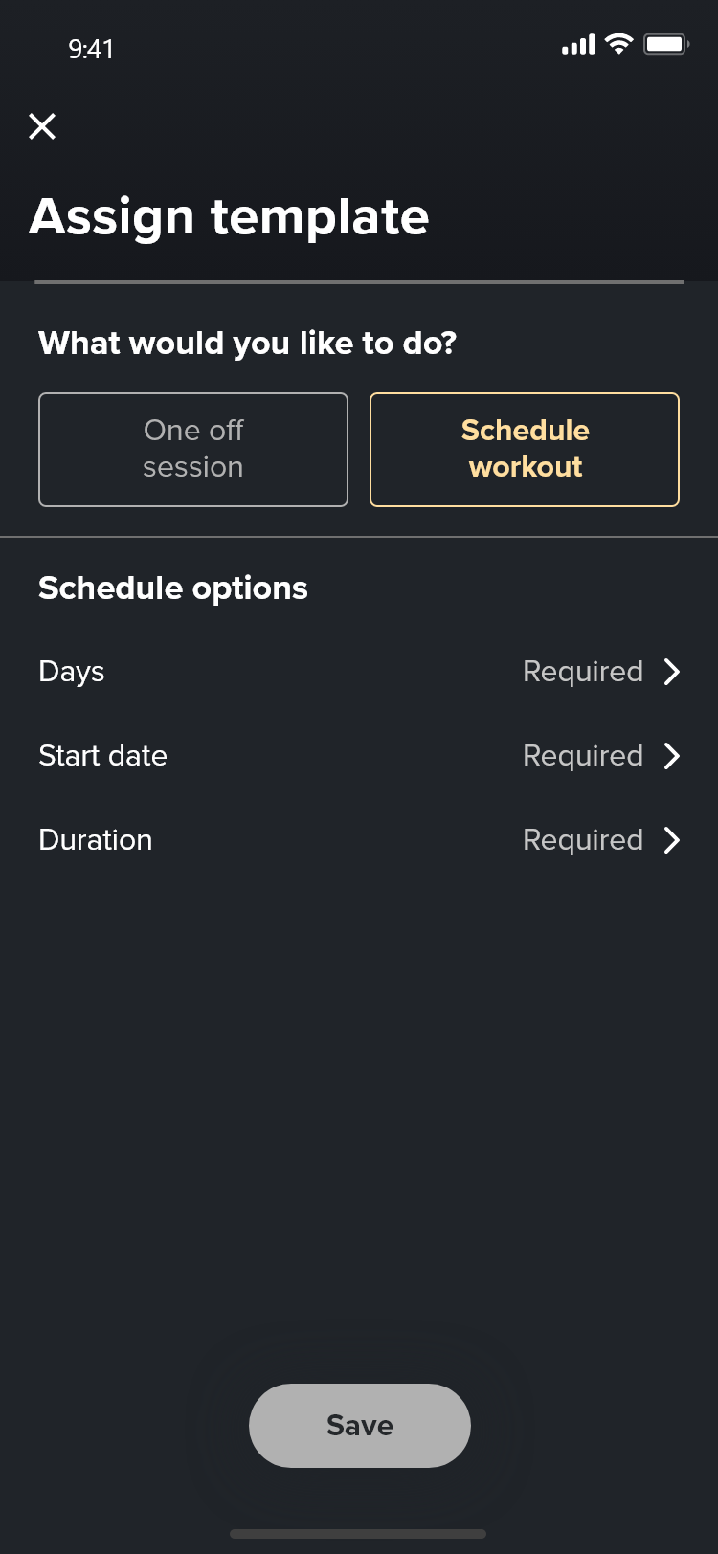Expand Duration using its chevron arrow
Screen dimensions: 718x1554
point(672,840)
